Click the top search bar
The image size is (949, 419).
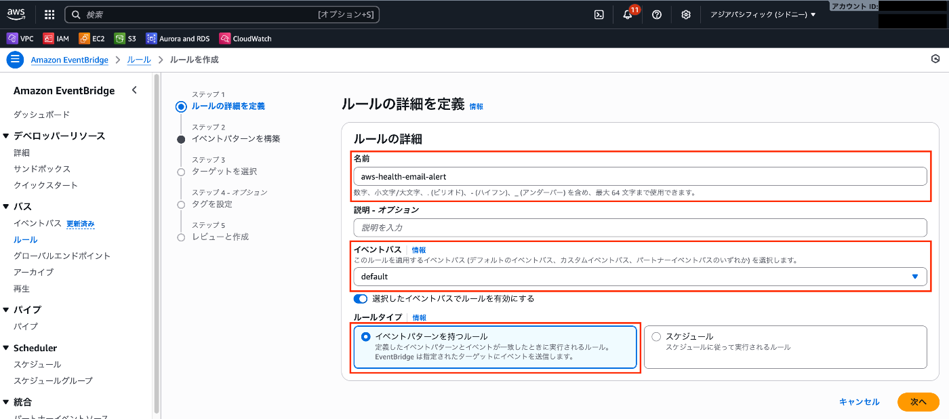point(222,14)
